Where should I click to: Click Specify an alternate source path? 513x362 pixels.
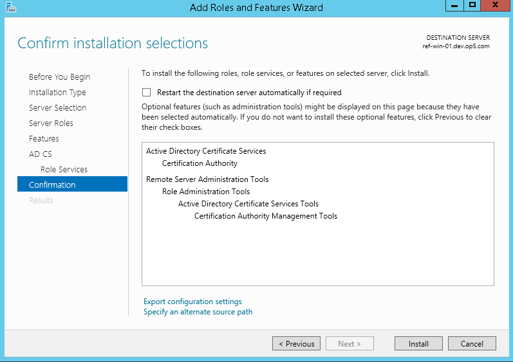198,312
